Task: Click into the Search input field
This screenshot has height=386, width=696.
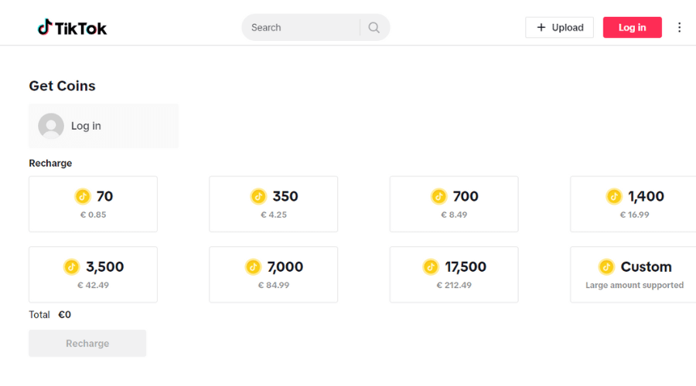Action: (x=302, y=28)
